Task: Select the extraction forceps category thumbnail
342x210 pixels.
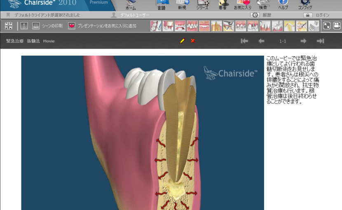Action: [x=229, y=26]
